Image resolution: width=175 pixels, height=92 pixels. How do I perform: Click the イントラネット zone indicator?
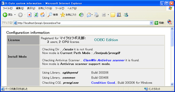152,89
